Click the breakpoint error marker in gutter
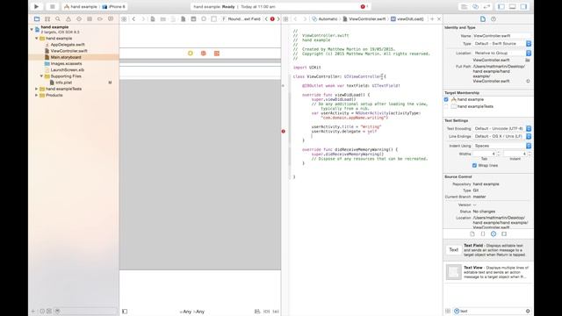The width and height of the screenshot is (562, 316). pos(283,131)
